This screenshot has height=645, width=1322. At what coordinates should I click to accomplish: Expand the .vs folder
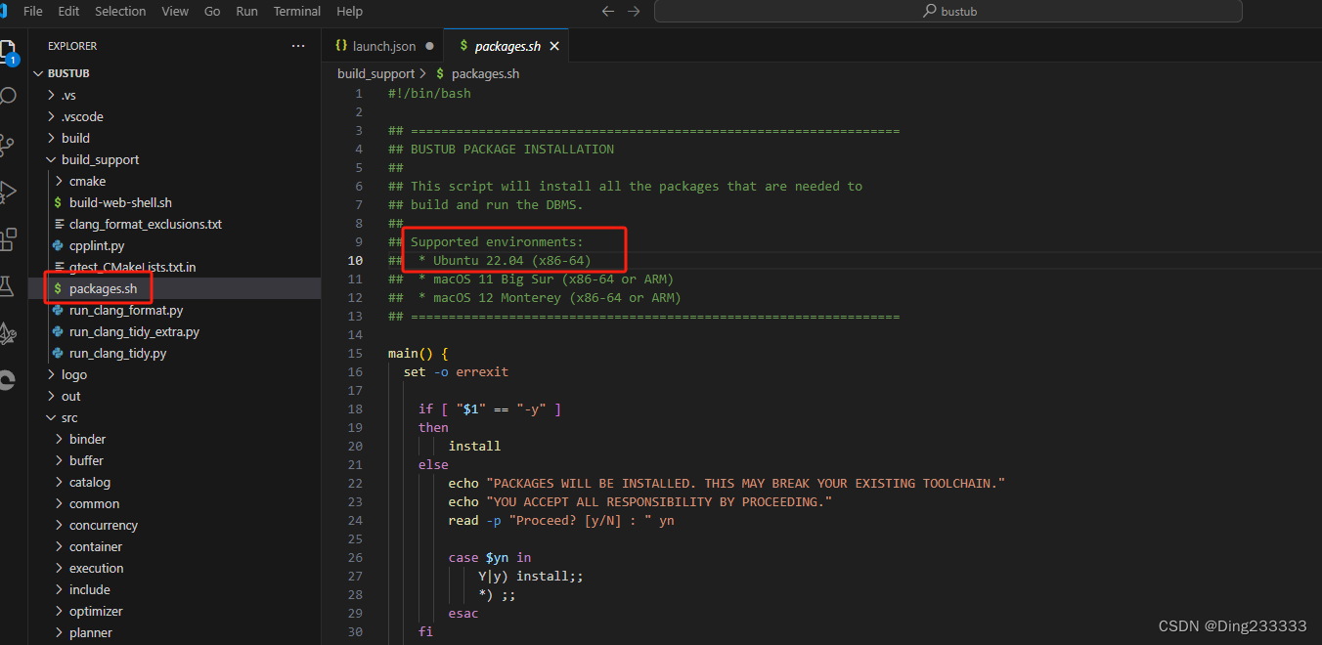[x=68, y=95]
